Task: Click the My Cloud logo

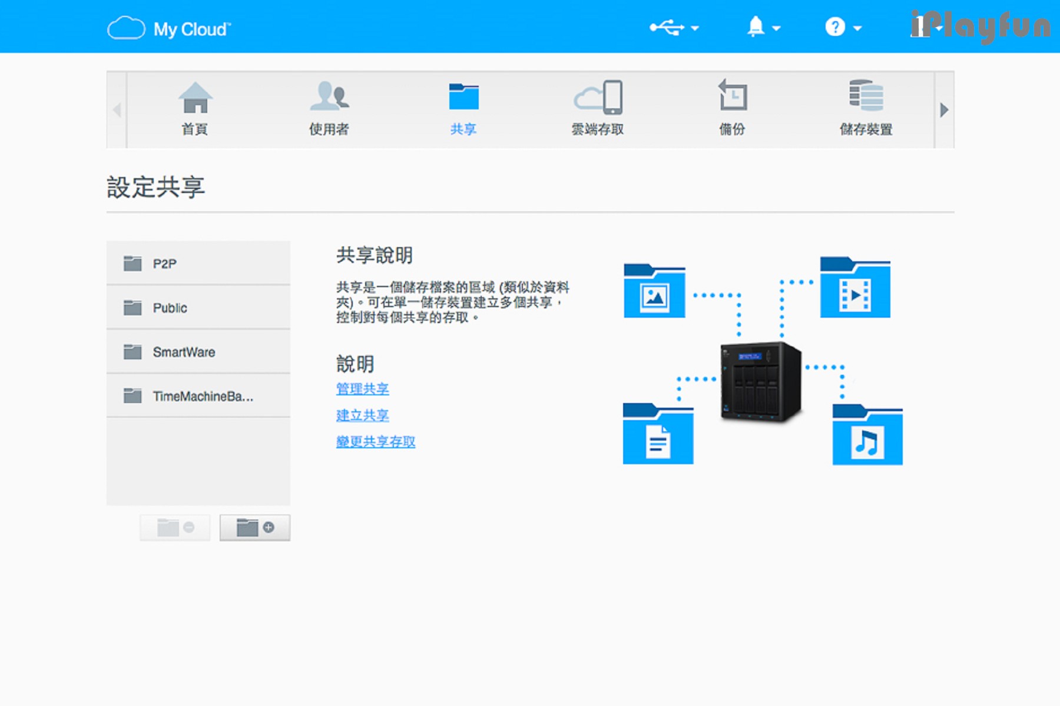Action: coord(169,28)
